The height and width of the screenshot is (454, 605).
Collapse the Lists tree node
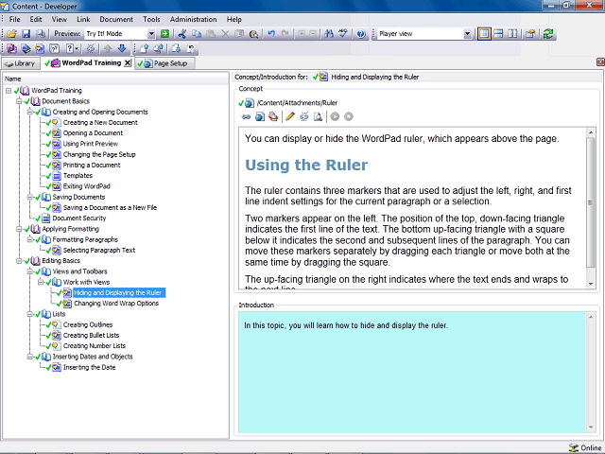pyautogui.click(x=29, y=314)
